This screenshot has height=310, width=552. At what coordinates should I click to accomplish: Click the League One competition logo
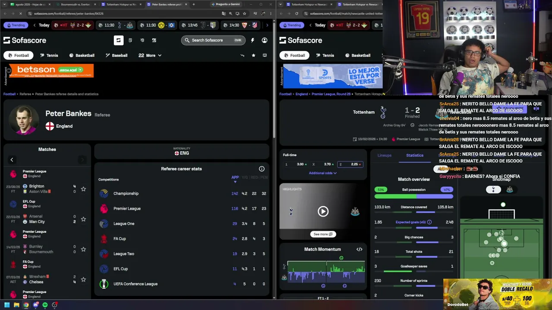[104, 223]
